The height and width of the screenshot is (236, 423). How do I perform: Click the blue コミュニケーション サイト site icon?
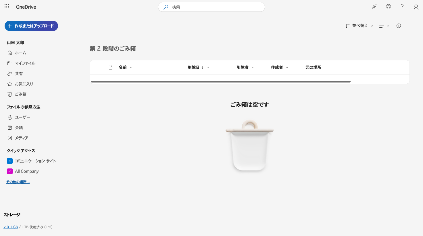click(10, 161)
